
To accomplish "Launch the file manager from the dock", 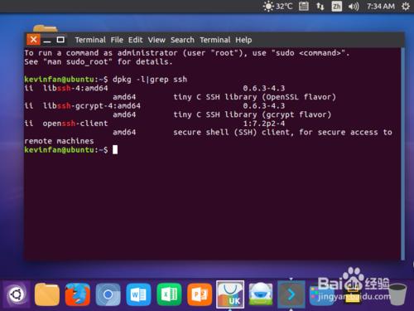I will coord(47,294).
